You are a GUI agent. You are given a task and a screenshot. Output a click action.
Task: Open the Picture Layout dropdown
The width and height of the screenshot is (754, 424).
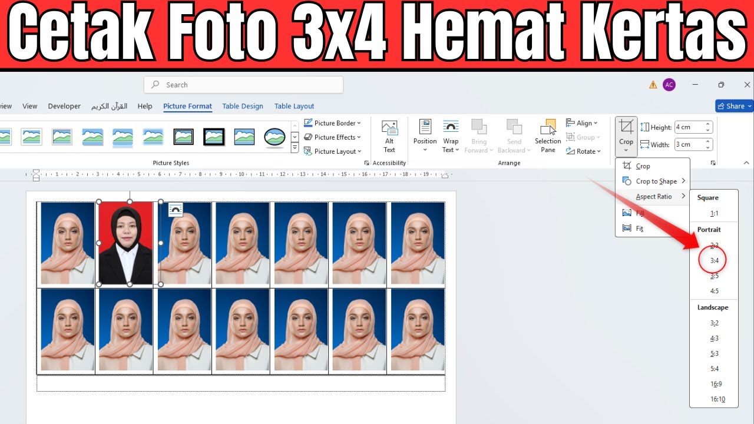(333, 151)
